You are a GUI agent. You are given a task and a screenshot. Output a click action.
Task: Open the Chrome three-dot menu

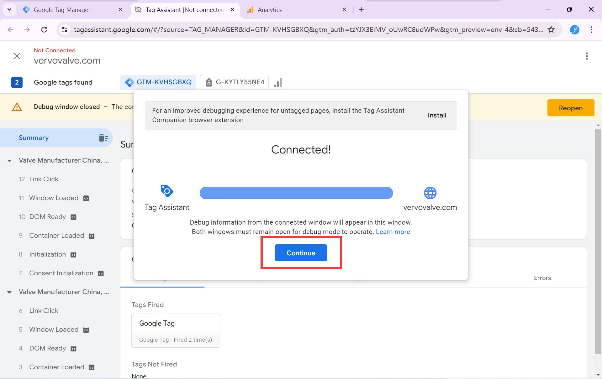[591, 29]
